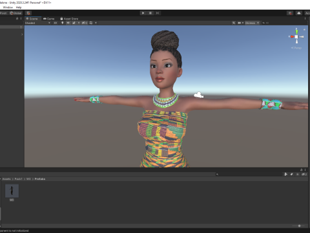Toggle scene lighting lightbulb icon
The width and height of the screenshot is (310, 233).
point(63,23)
